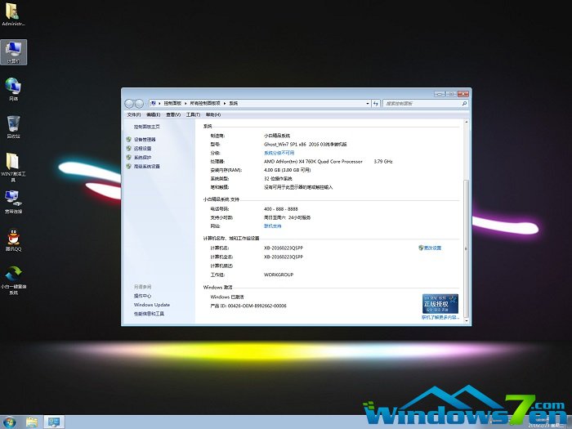Click the shield icon beside 高级系统设置

coord(128,167)
